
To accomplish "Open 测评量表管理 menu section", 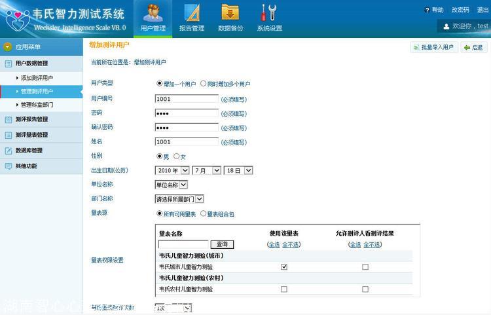I will click(41, 135).
